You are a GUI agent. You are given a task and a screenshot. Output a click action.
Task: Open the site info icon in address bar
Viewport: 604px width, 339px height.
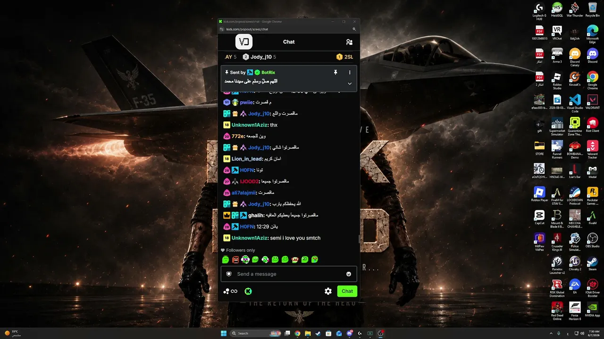222,29
